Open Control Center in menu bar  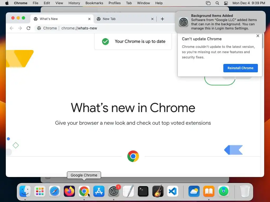tap(226, 3)
